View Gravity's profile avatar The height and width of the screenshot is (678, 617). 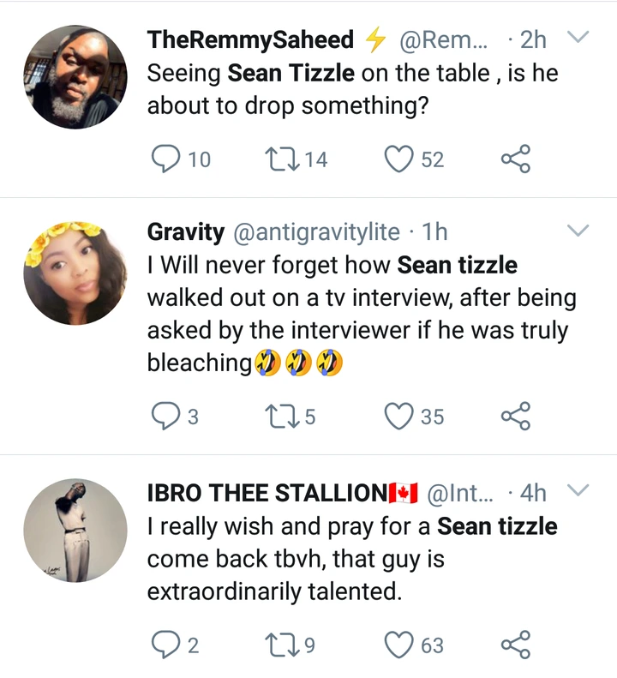pos(75,270)
